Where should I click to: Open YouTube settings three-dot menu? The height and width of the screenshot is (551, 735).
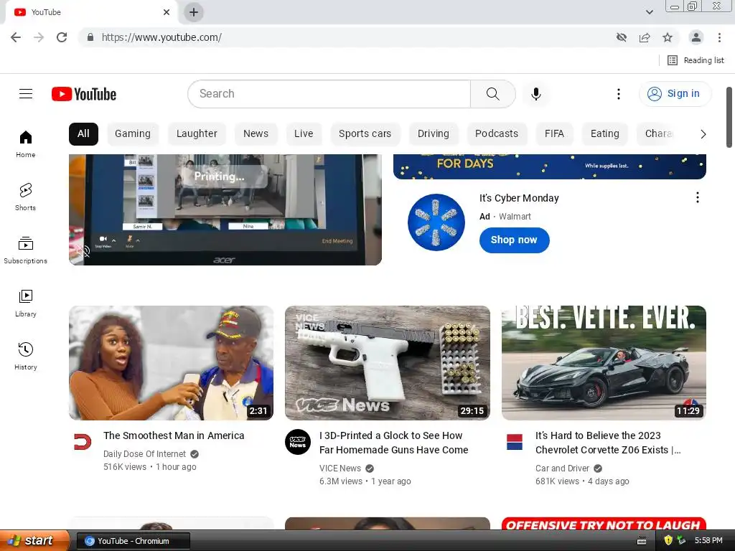click(x=618, y=94)
